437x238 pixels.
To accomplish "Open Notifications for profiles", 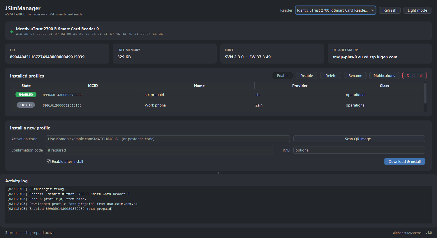I will (384, 75).
